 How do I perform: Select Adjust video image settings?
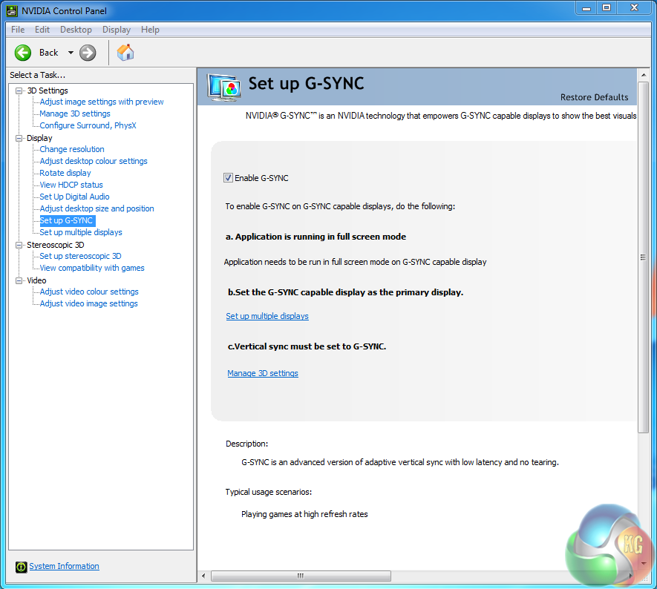coord(88,303)
